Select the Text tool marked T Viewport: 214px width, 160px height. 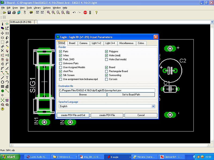(x=7, y=78)
